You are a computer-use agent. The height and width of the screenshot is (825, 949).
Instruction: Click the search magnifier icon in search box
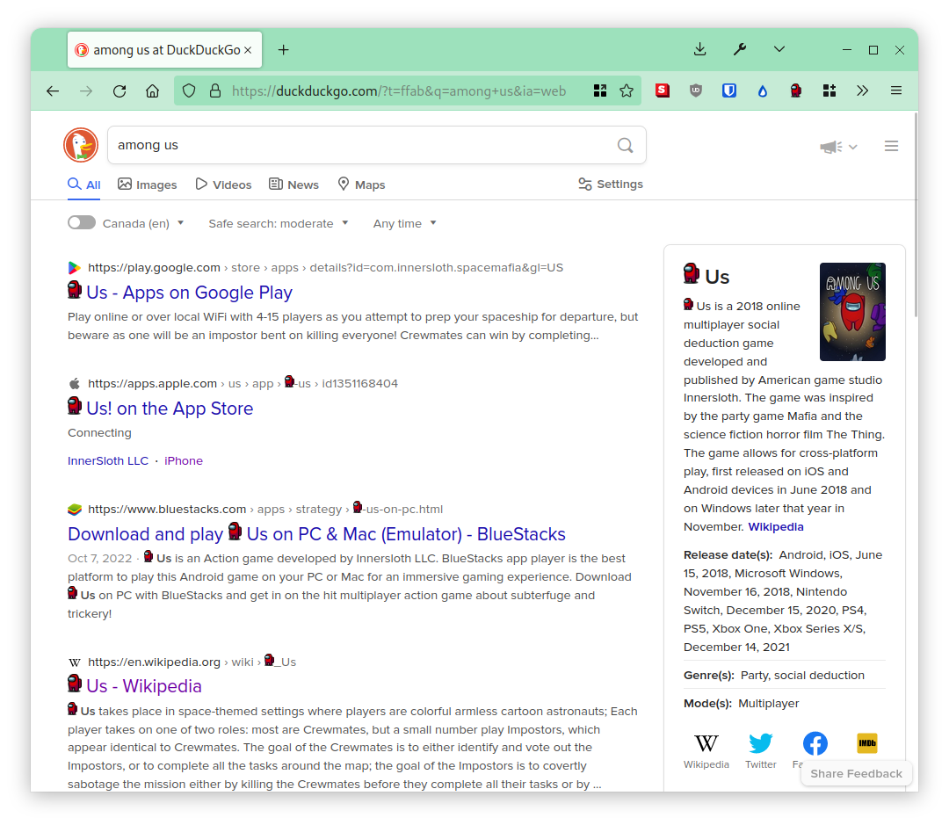pyautogui.click(x=625, y=145)
